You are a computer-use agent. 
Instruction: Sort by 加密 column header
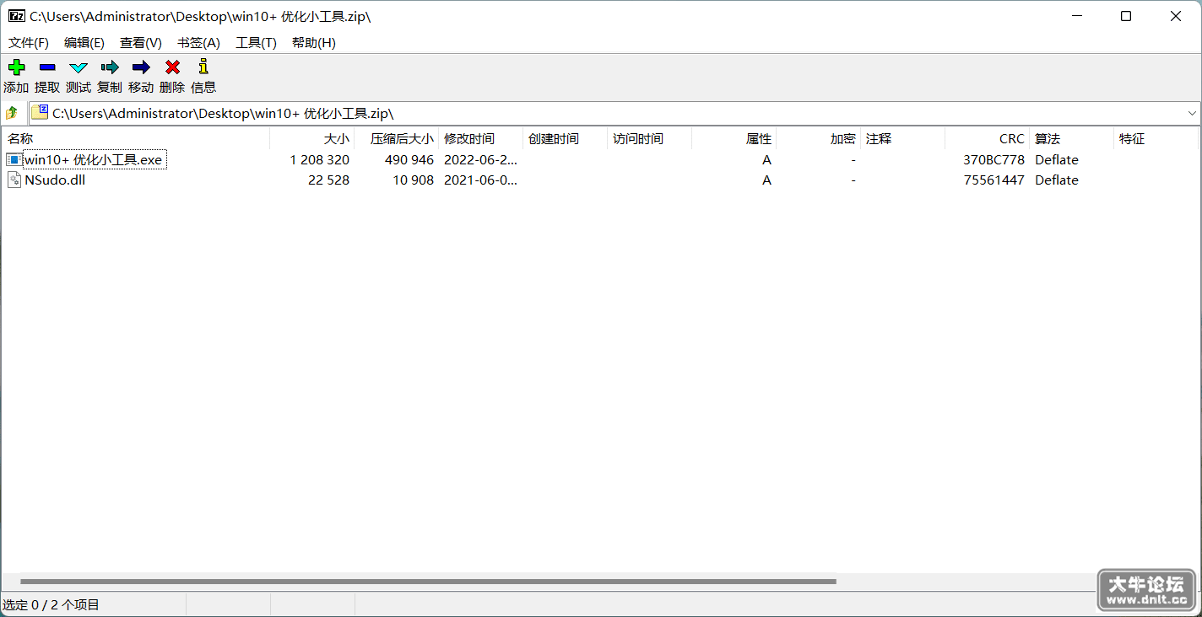pos(818,139)
